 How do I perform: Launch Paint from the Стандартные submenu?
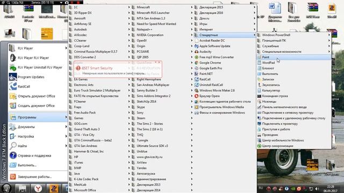293,57
